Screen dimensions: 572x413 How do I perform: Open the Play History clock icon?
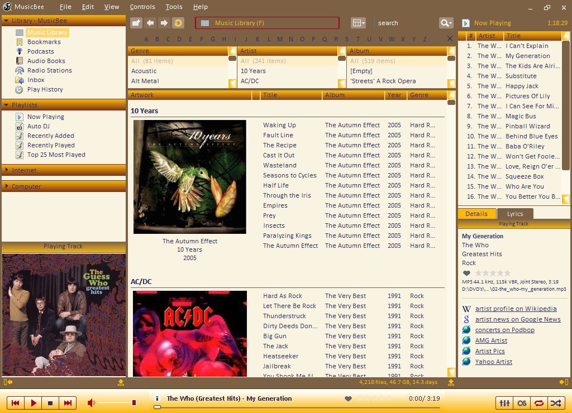(x=20, y=90)
